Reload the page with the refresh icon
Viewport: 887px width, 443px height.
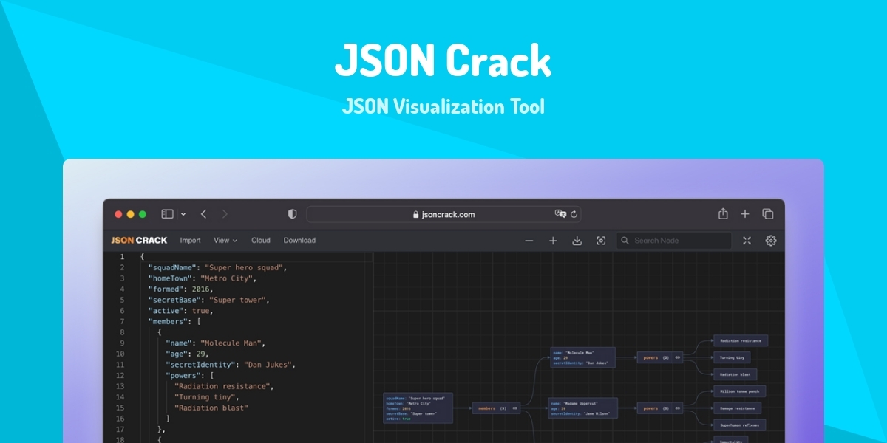coord(574,214)
